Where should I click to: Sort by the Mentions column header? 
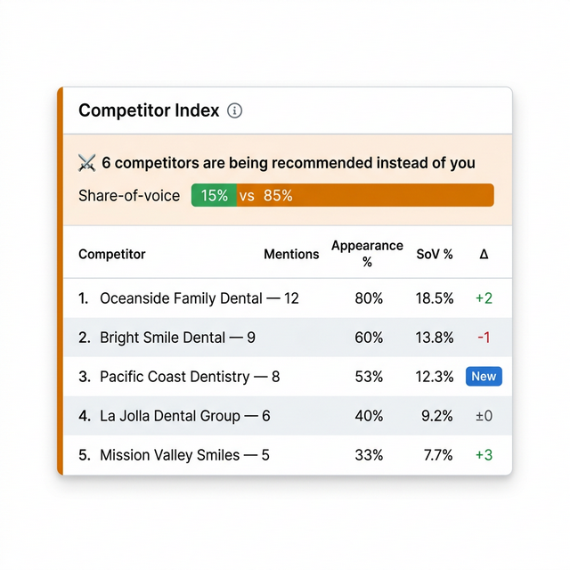(291, 255)
